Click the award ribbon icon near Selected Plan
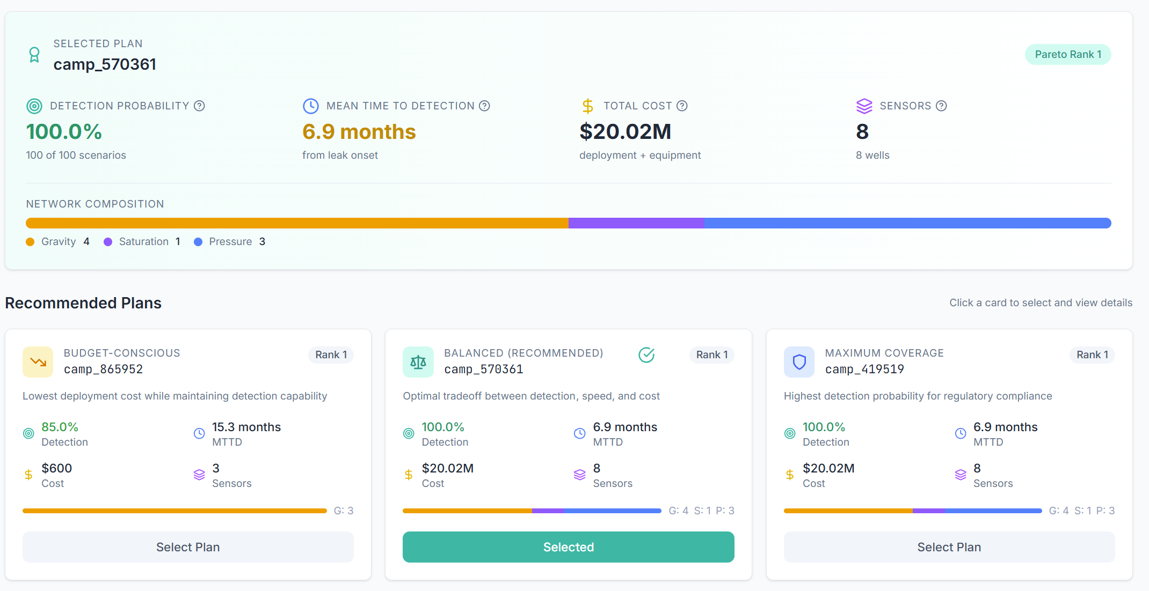 (34, 54)
